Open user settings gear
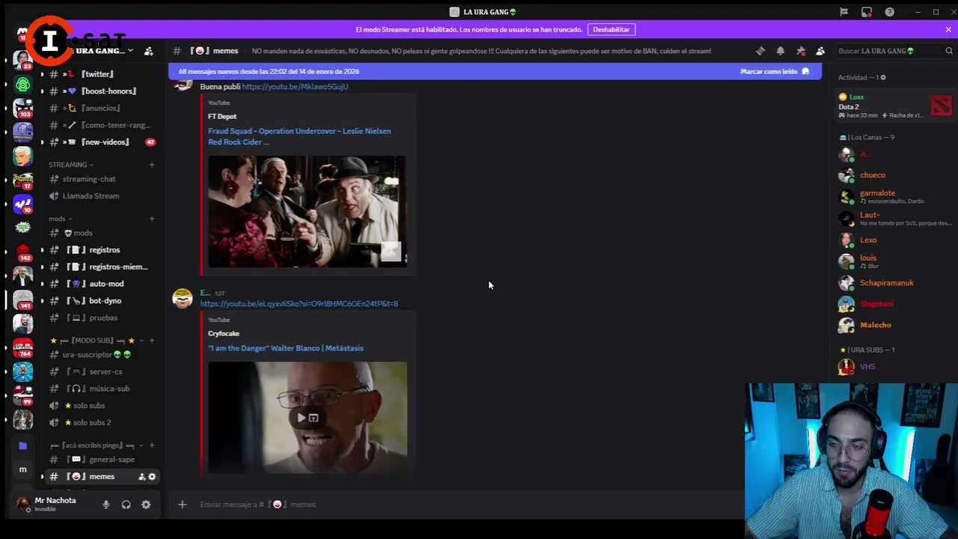The image size is (958, 539). (146, 505)
